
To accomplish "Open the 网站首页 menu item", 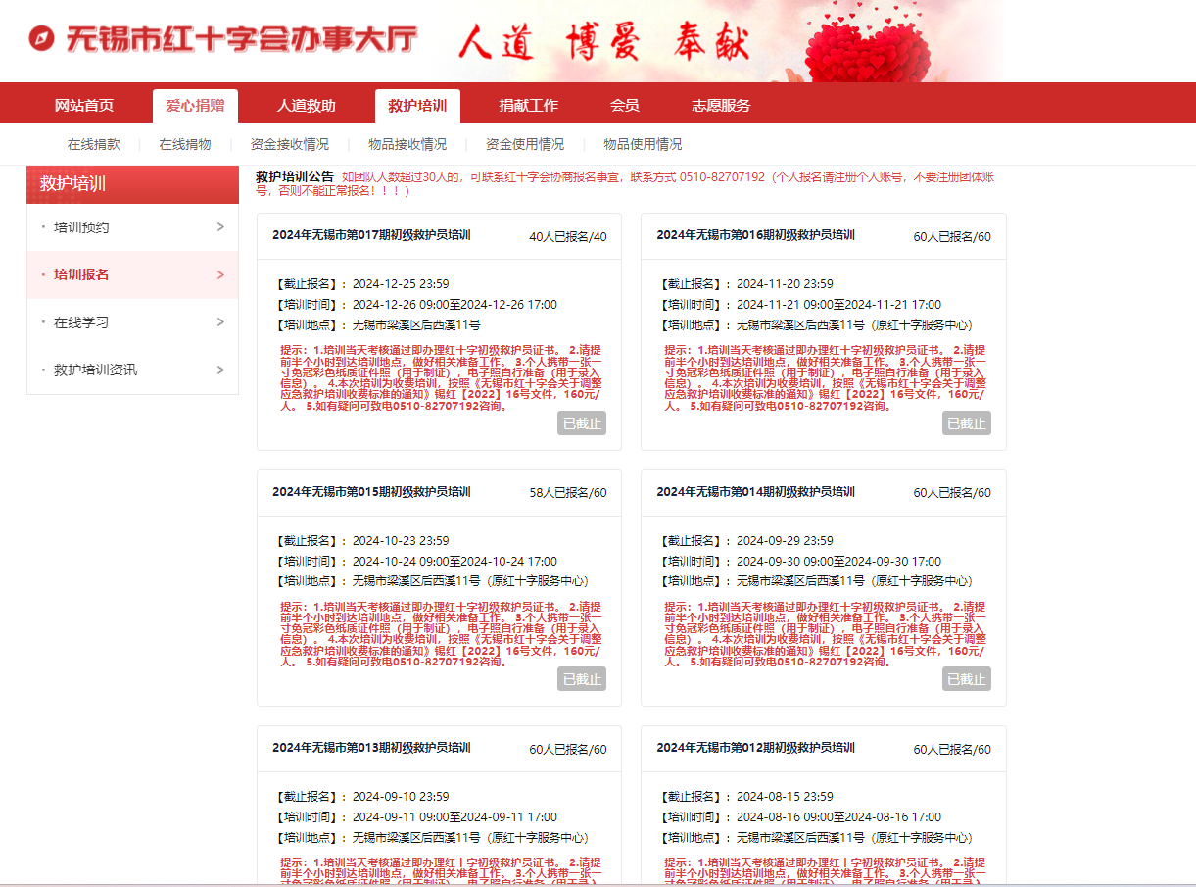I will pos(84,106).
